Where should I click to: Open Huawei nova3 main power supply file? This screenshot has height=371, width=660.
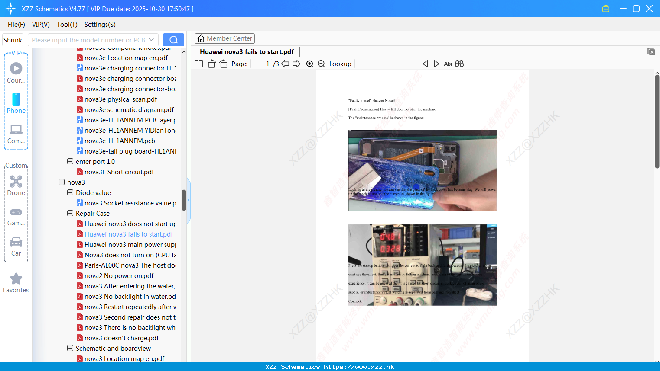point(130,244)
